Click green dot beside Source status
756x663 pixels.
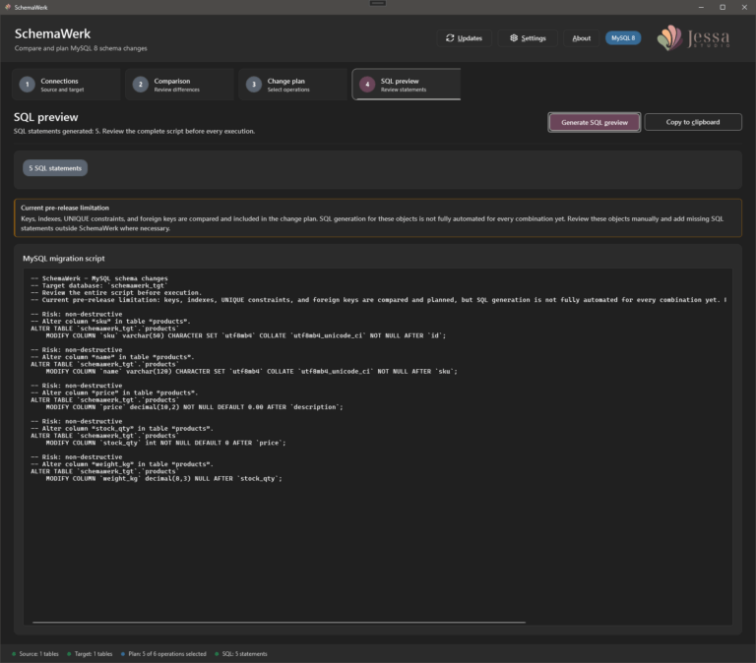click(x=14, y=654)
